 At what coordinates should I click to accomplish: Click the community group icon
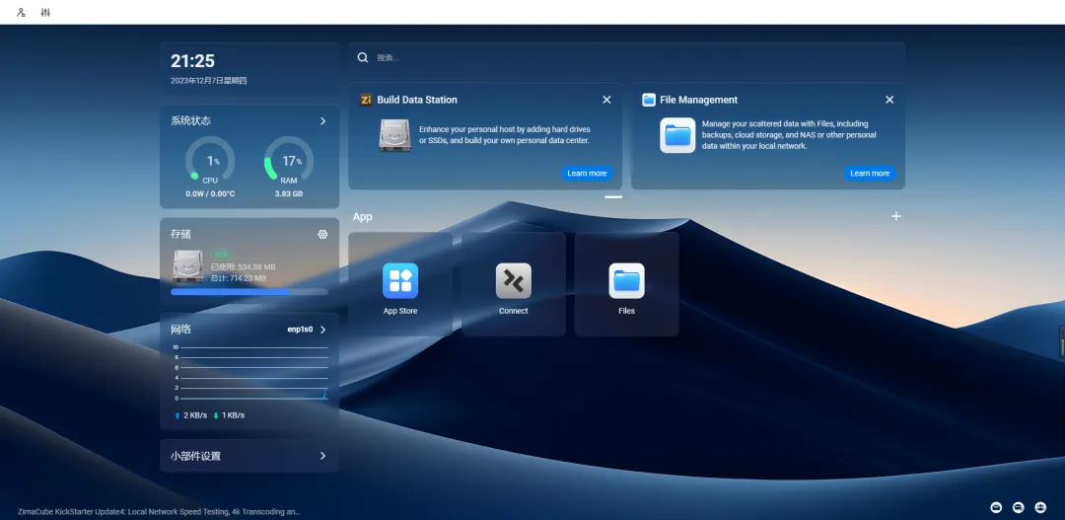point(1040,507)
